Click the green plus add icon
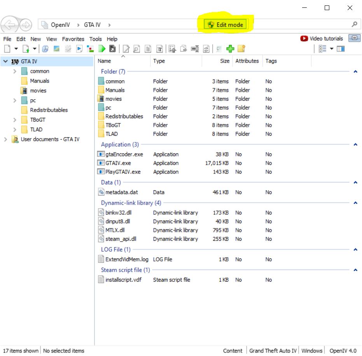The height and width of the screenshot is (356, 362). [x=230, y=49]
